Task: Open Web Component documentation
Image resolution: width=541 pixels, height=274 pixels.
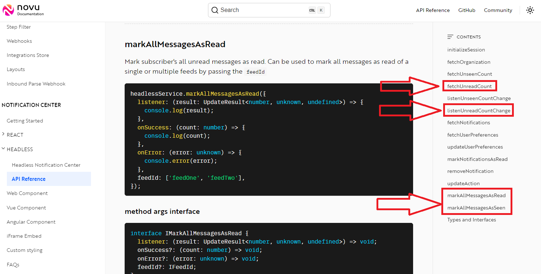Action: tap(27, 193)
